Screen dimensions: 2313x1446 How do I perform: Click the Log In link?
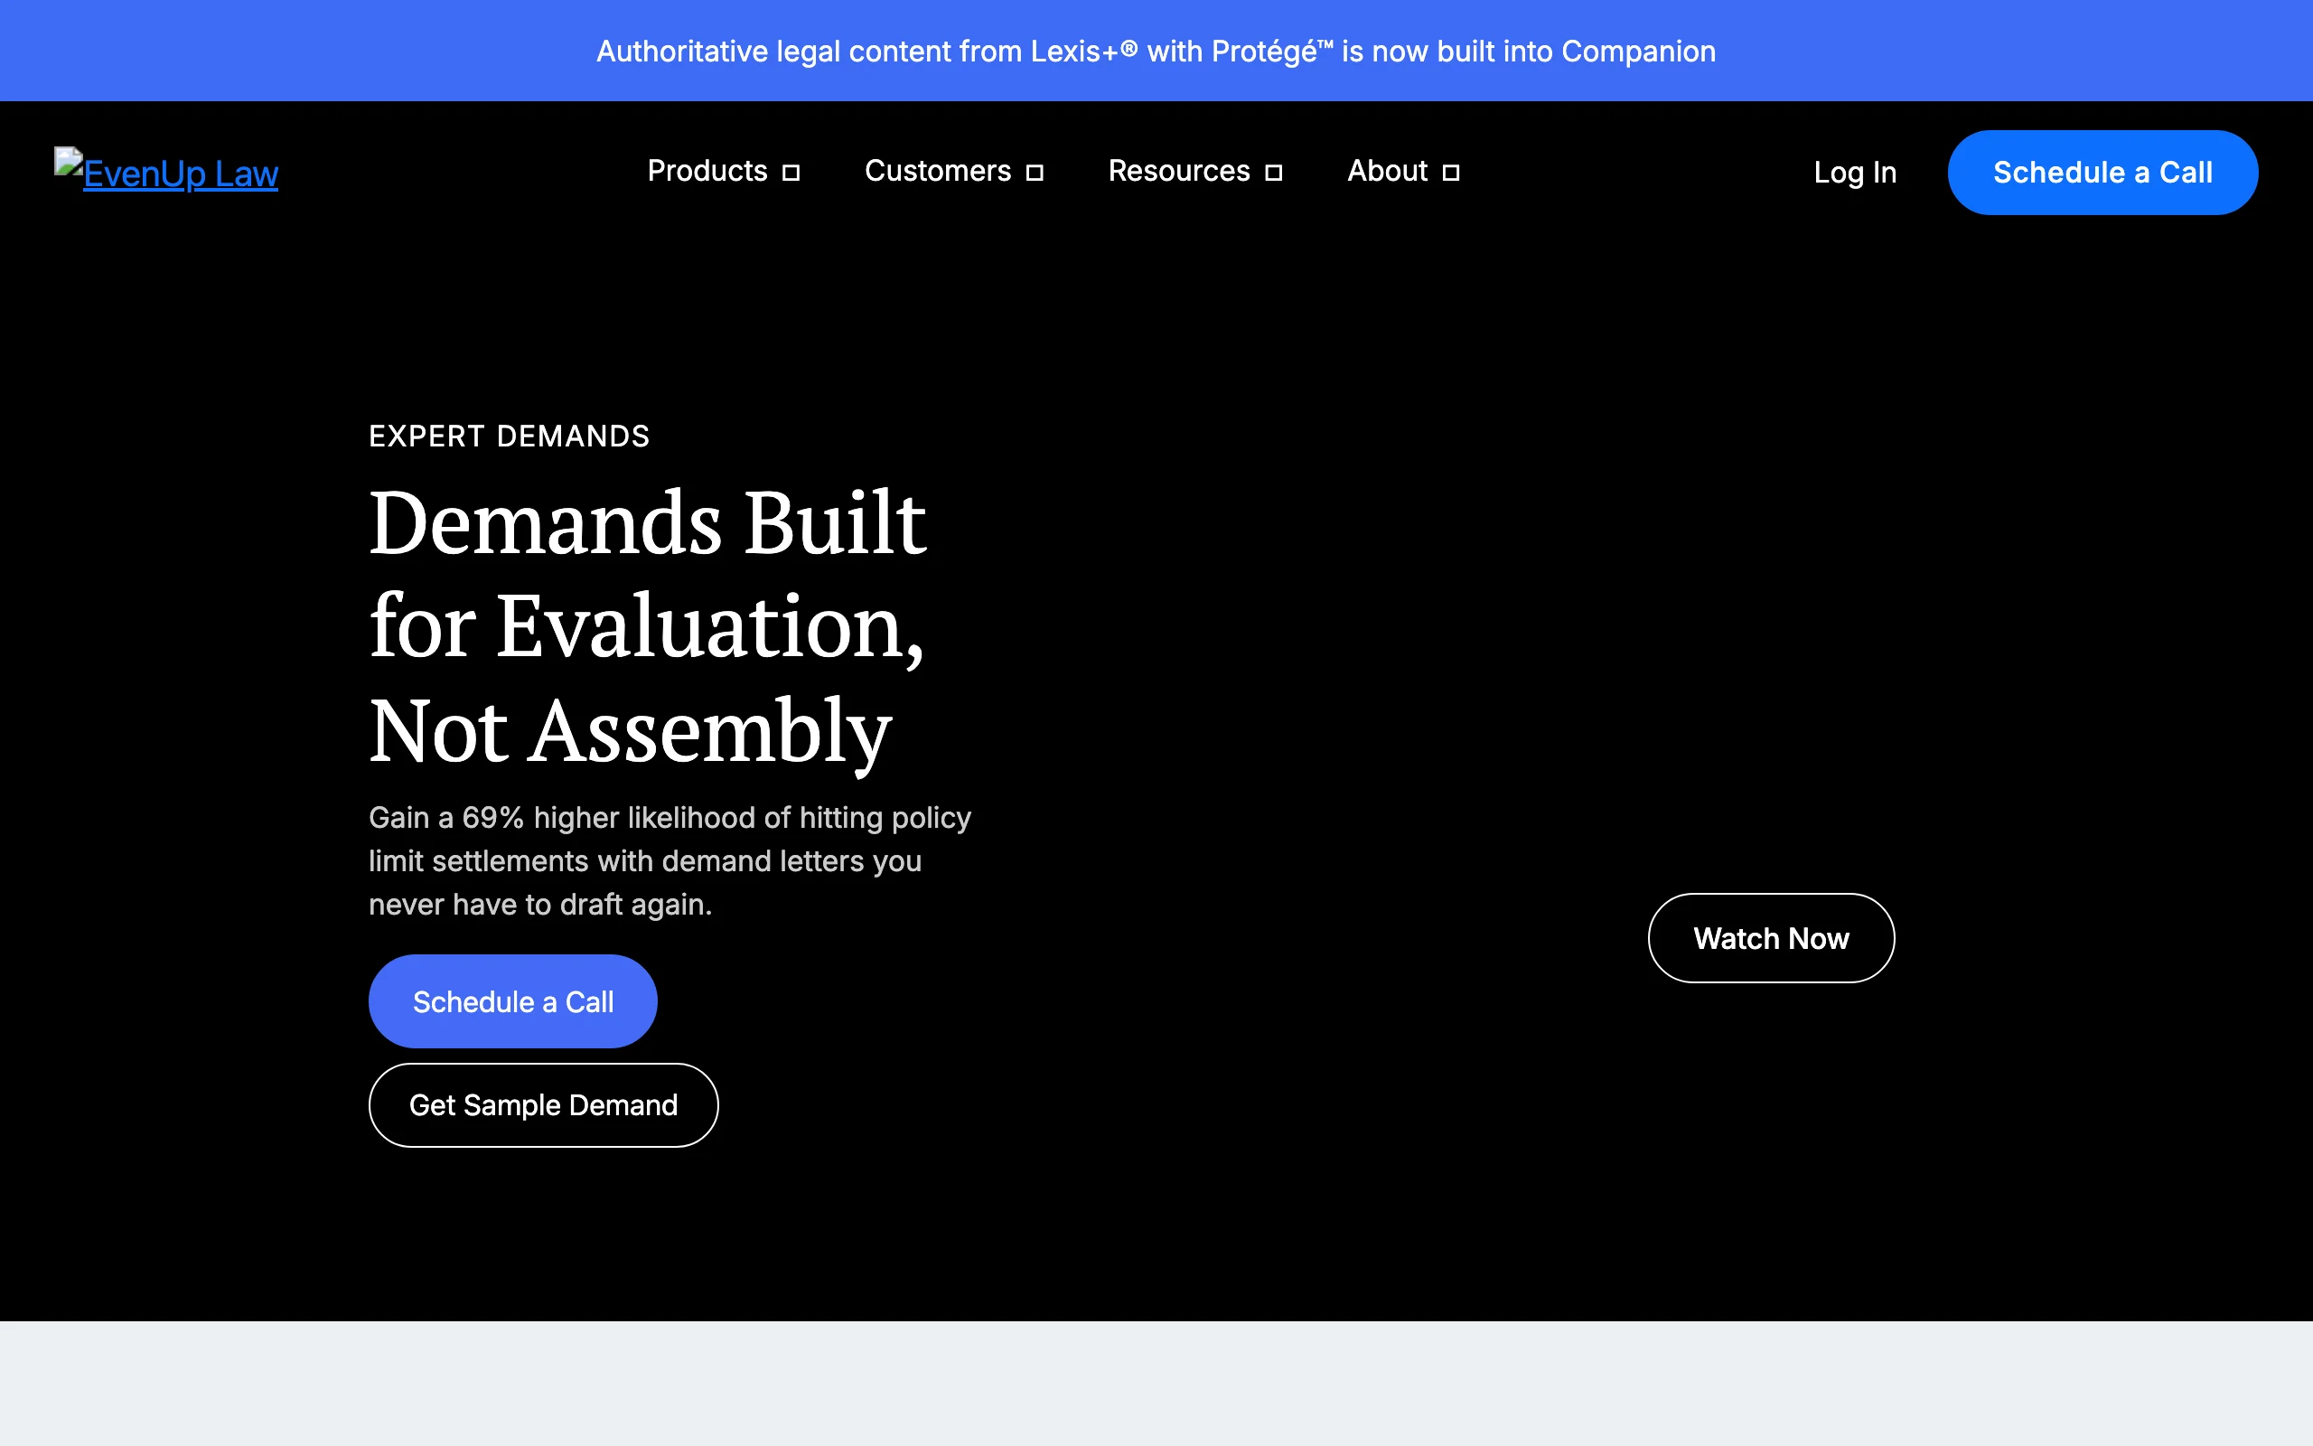coord(1854,172)
